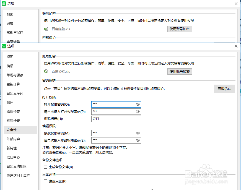Reveal 修改权限密码 using its eye icon
This screenshot has width=241, height=190.
coord(137,133)
